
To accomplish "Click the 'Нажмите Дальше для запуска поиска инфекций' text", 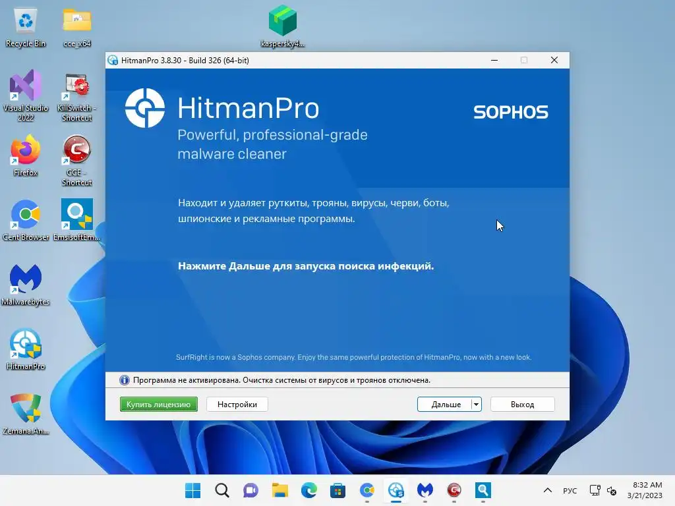I will (x=306, y=266).
